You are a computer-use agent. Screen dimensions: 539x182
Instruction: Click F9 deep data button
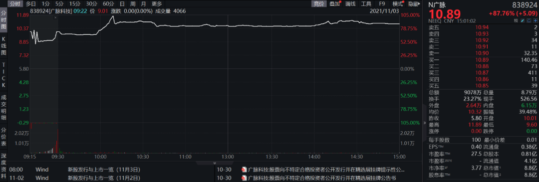pyautogui.click(x=382, y=4)
